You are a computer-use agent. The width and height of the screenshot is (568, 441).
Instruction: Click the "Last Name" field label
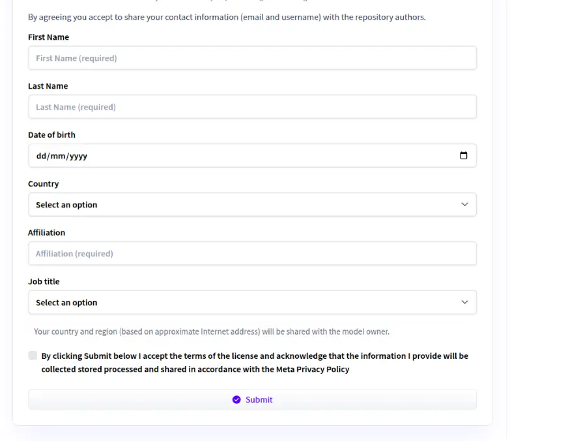[48, 86]
